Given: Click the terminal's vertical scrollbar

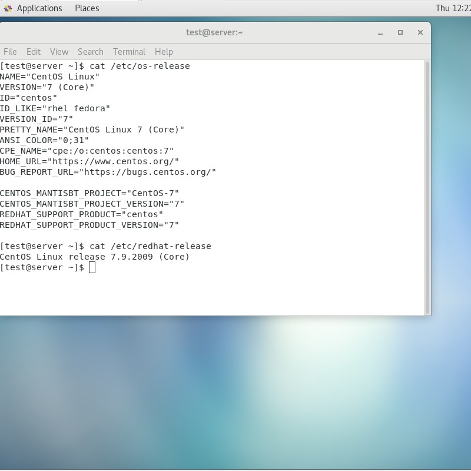Looking at the screenshot, I should [x=427, y=188].
